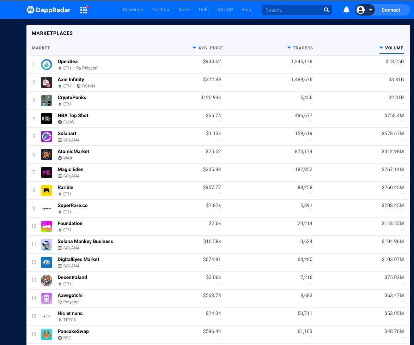Image resolution: width=414 pixels, height=345 pixels.
Task: Click the MARKET column header
Action: (41, 48)
